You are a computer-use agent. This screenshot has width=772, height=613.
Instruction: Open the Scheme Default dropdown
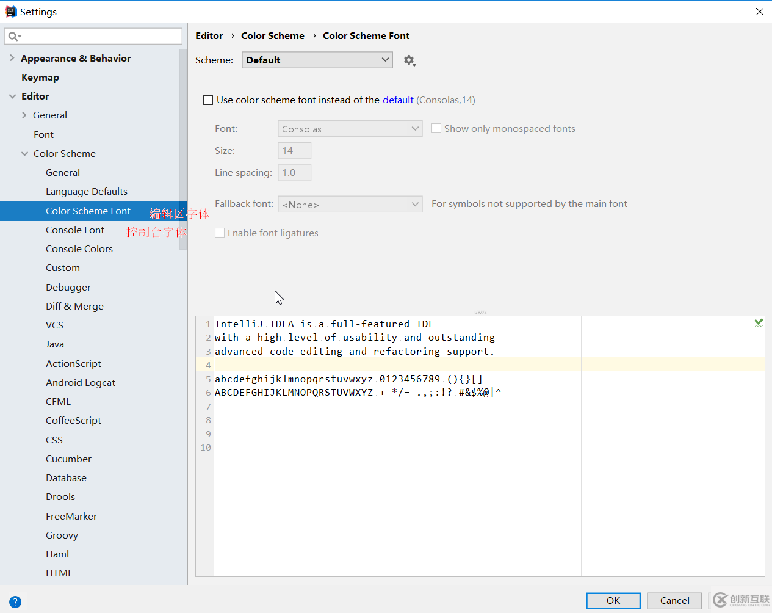click(317, 60)
